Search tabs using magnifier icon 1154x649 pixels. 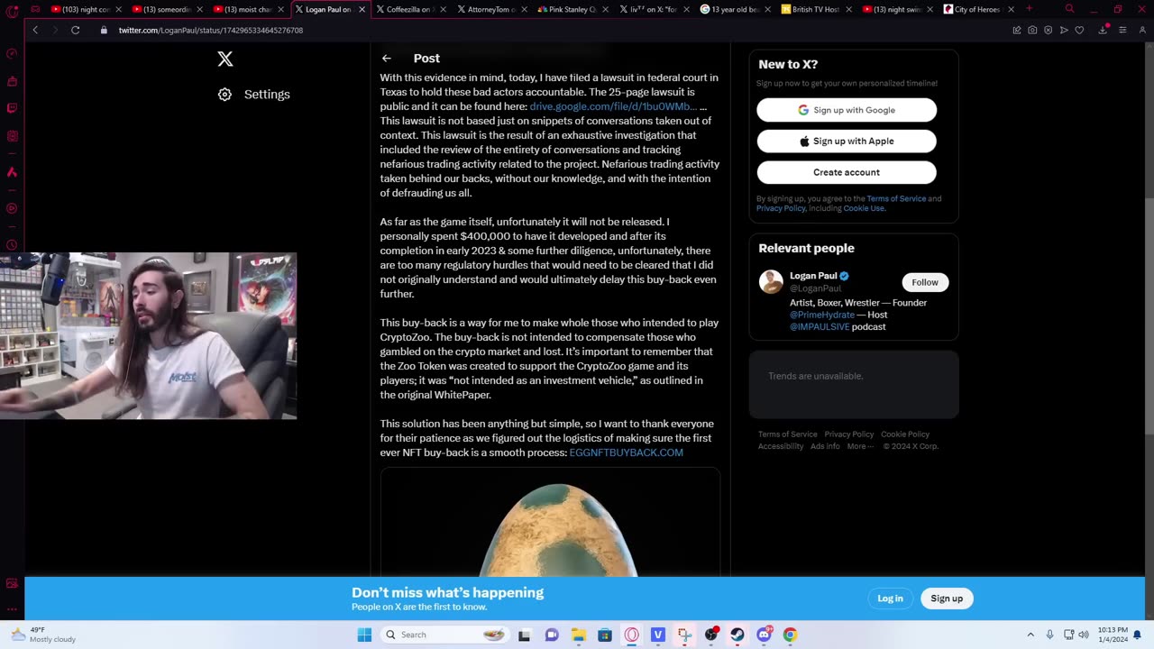1069,9
